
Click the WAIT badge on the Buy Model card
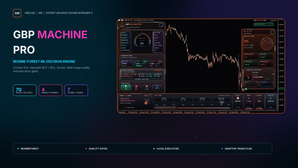point(145,62)
